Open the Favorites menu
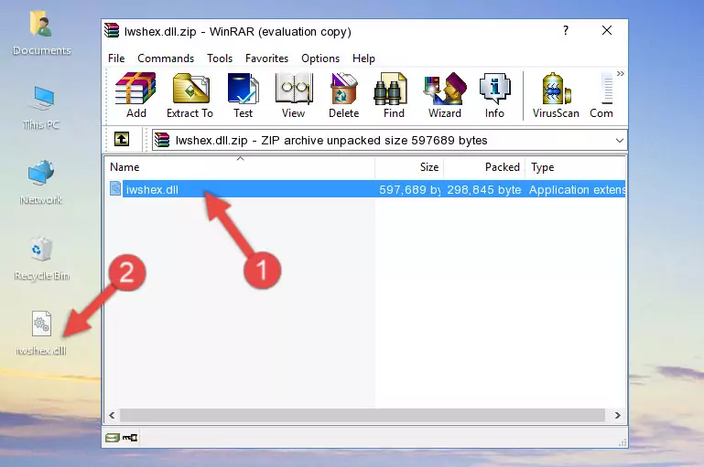 click(266, 58)
